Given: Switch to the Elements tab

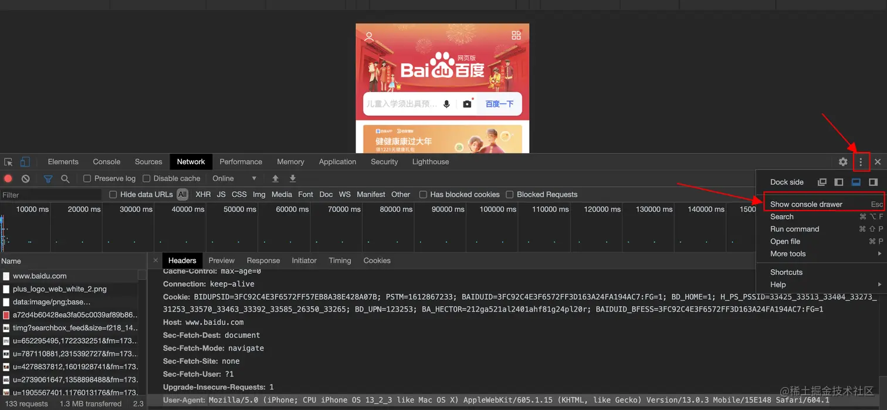Looking at the screenshot, I should [63, 162].
